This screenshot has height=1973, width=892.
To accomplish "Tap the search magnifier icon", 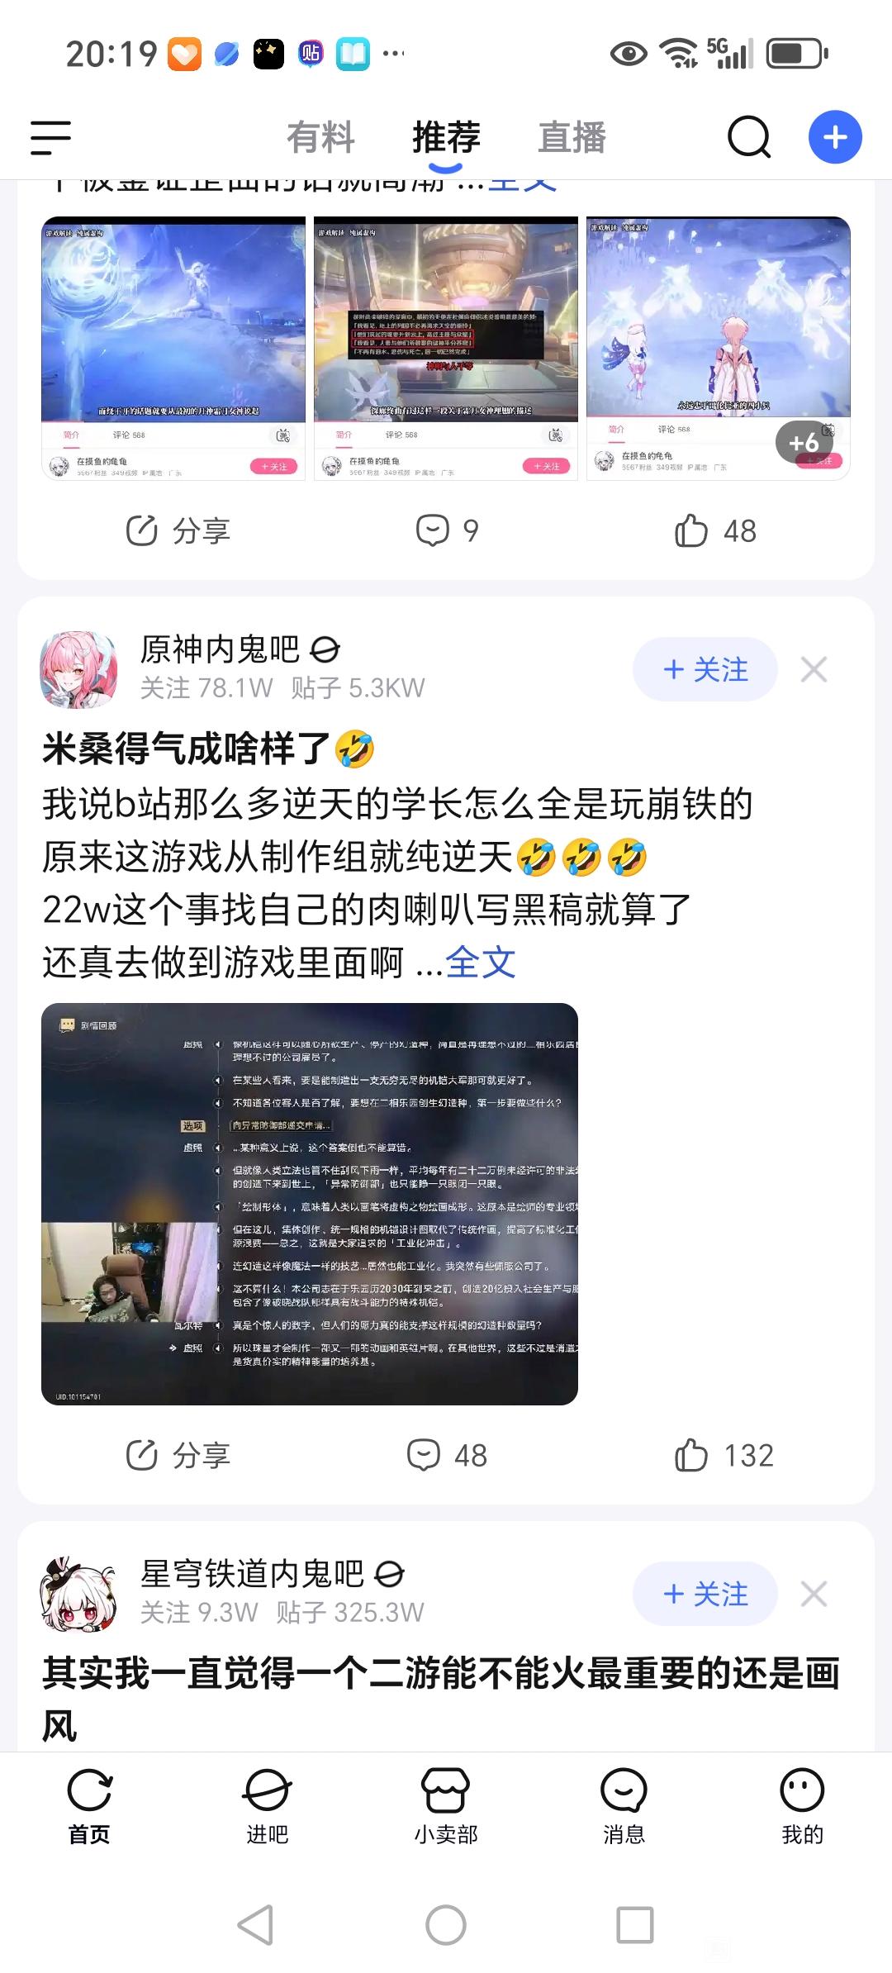I will (749, 137).
